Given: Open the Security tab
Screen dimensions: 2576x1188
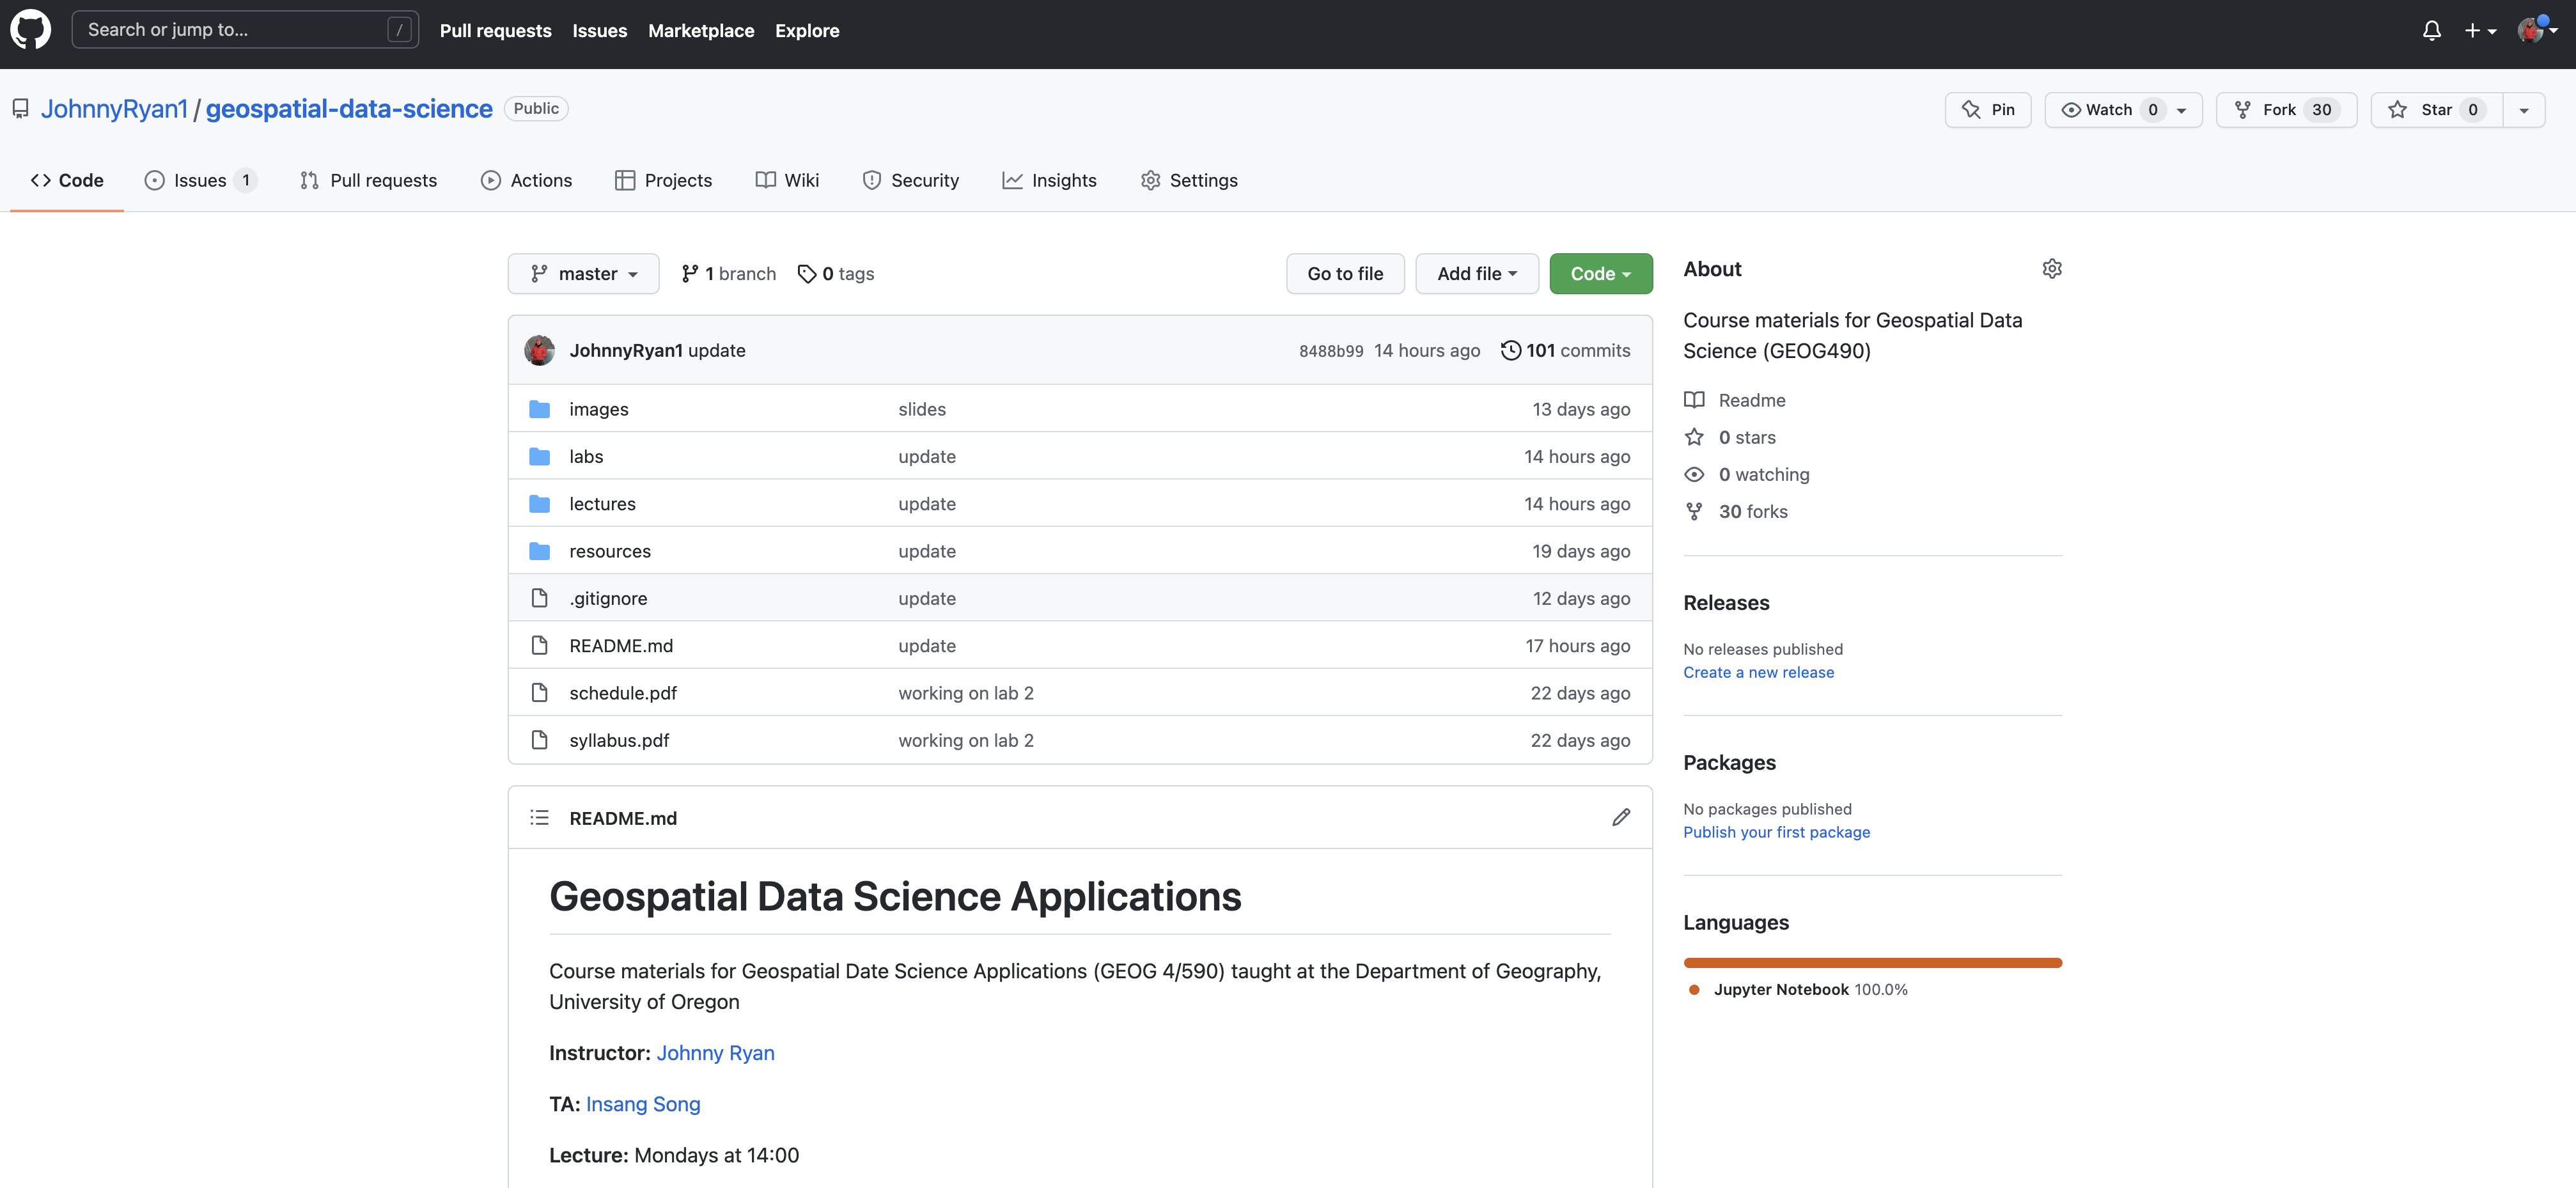Looking at the screenshot, I should click(910, 180).
